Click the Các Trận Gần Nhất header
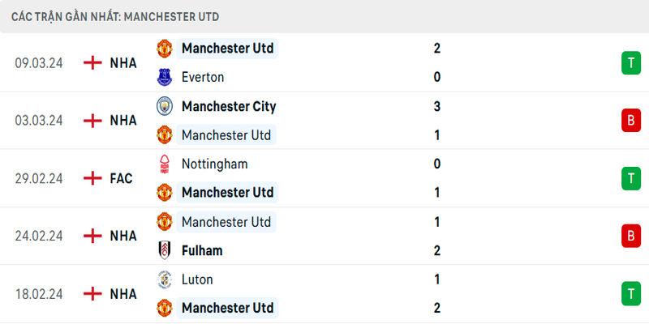This screenshot has width=649, height=324. click(x=115, y=16)
